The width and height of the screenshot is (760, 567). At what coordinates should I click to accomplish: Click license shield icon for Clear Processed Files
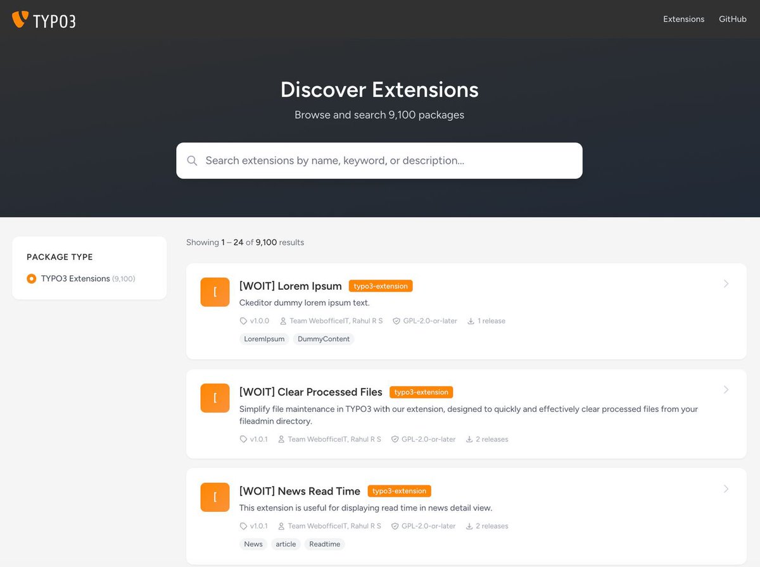tap(395, 439)
